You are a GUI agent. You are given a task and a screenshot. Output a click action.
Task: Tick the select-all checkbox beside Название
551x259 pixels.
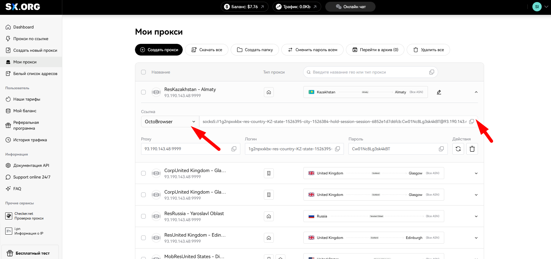point(143,72)
